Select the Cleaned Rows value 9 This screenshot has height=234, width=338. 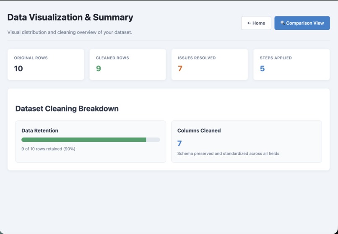click(x=98, y=68)
